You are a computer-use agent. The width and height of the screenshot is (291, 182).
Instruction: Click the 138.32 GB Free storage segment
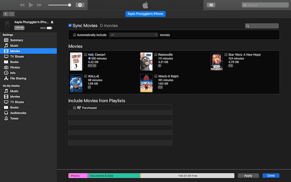[x=188, y=175]
